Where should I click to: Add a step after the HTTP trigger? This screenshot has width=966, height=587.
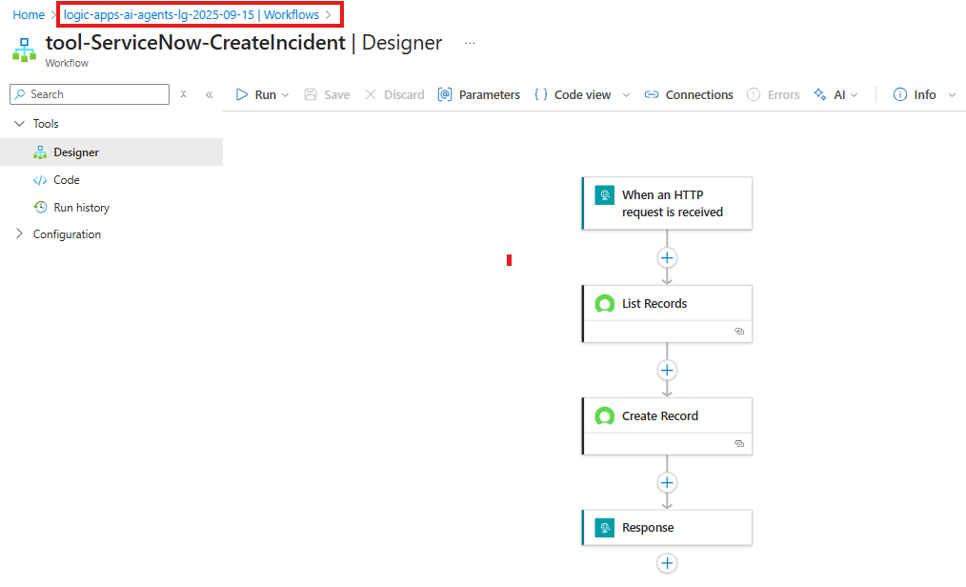coord(667,257)
